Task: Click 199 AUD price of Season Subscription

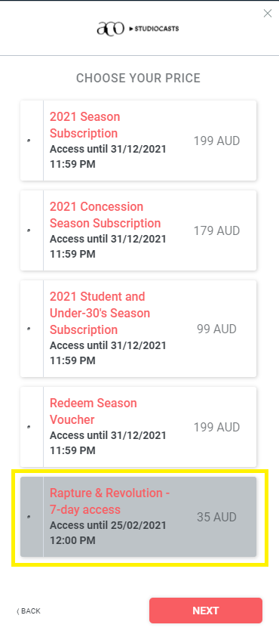Action: (x=216, y=141)
